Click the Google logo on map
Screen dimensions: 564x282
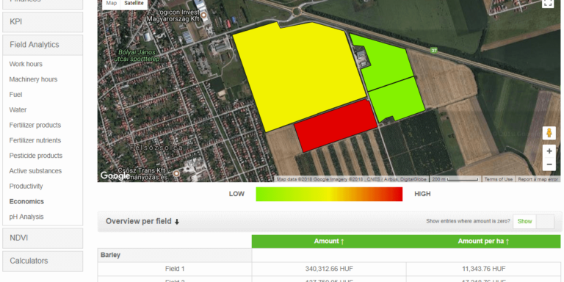[x=115, y=176]
